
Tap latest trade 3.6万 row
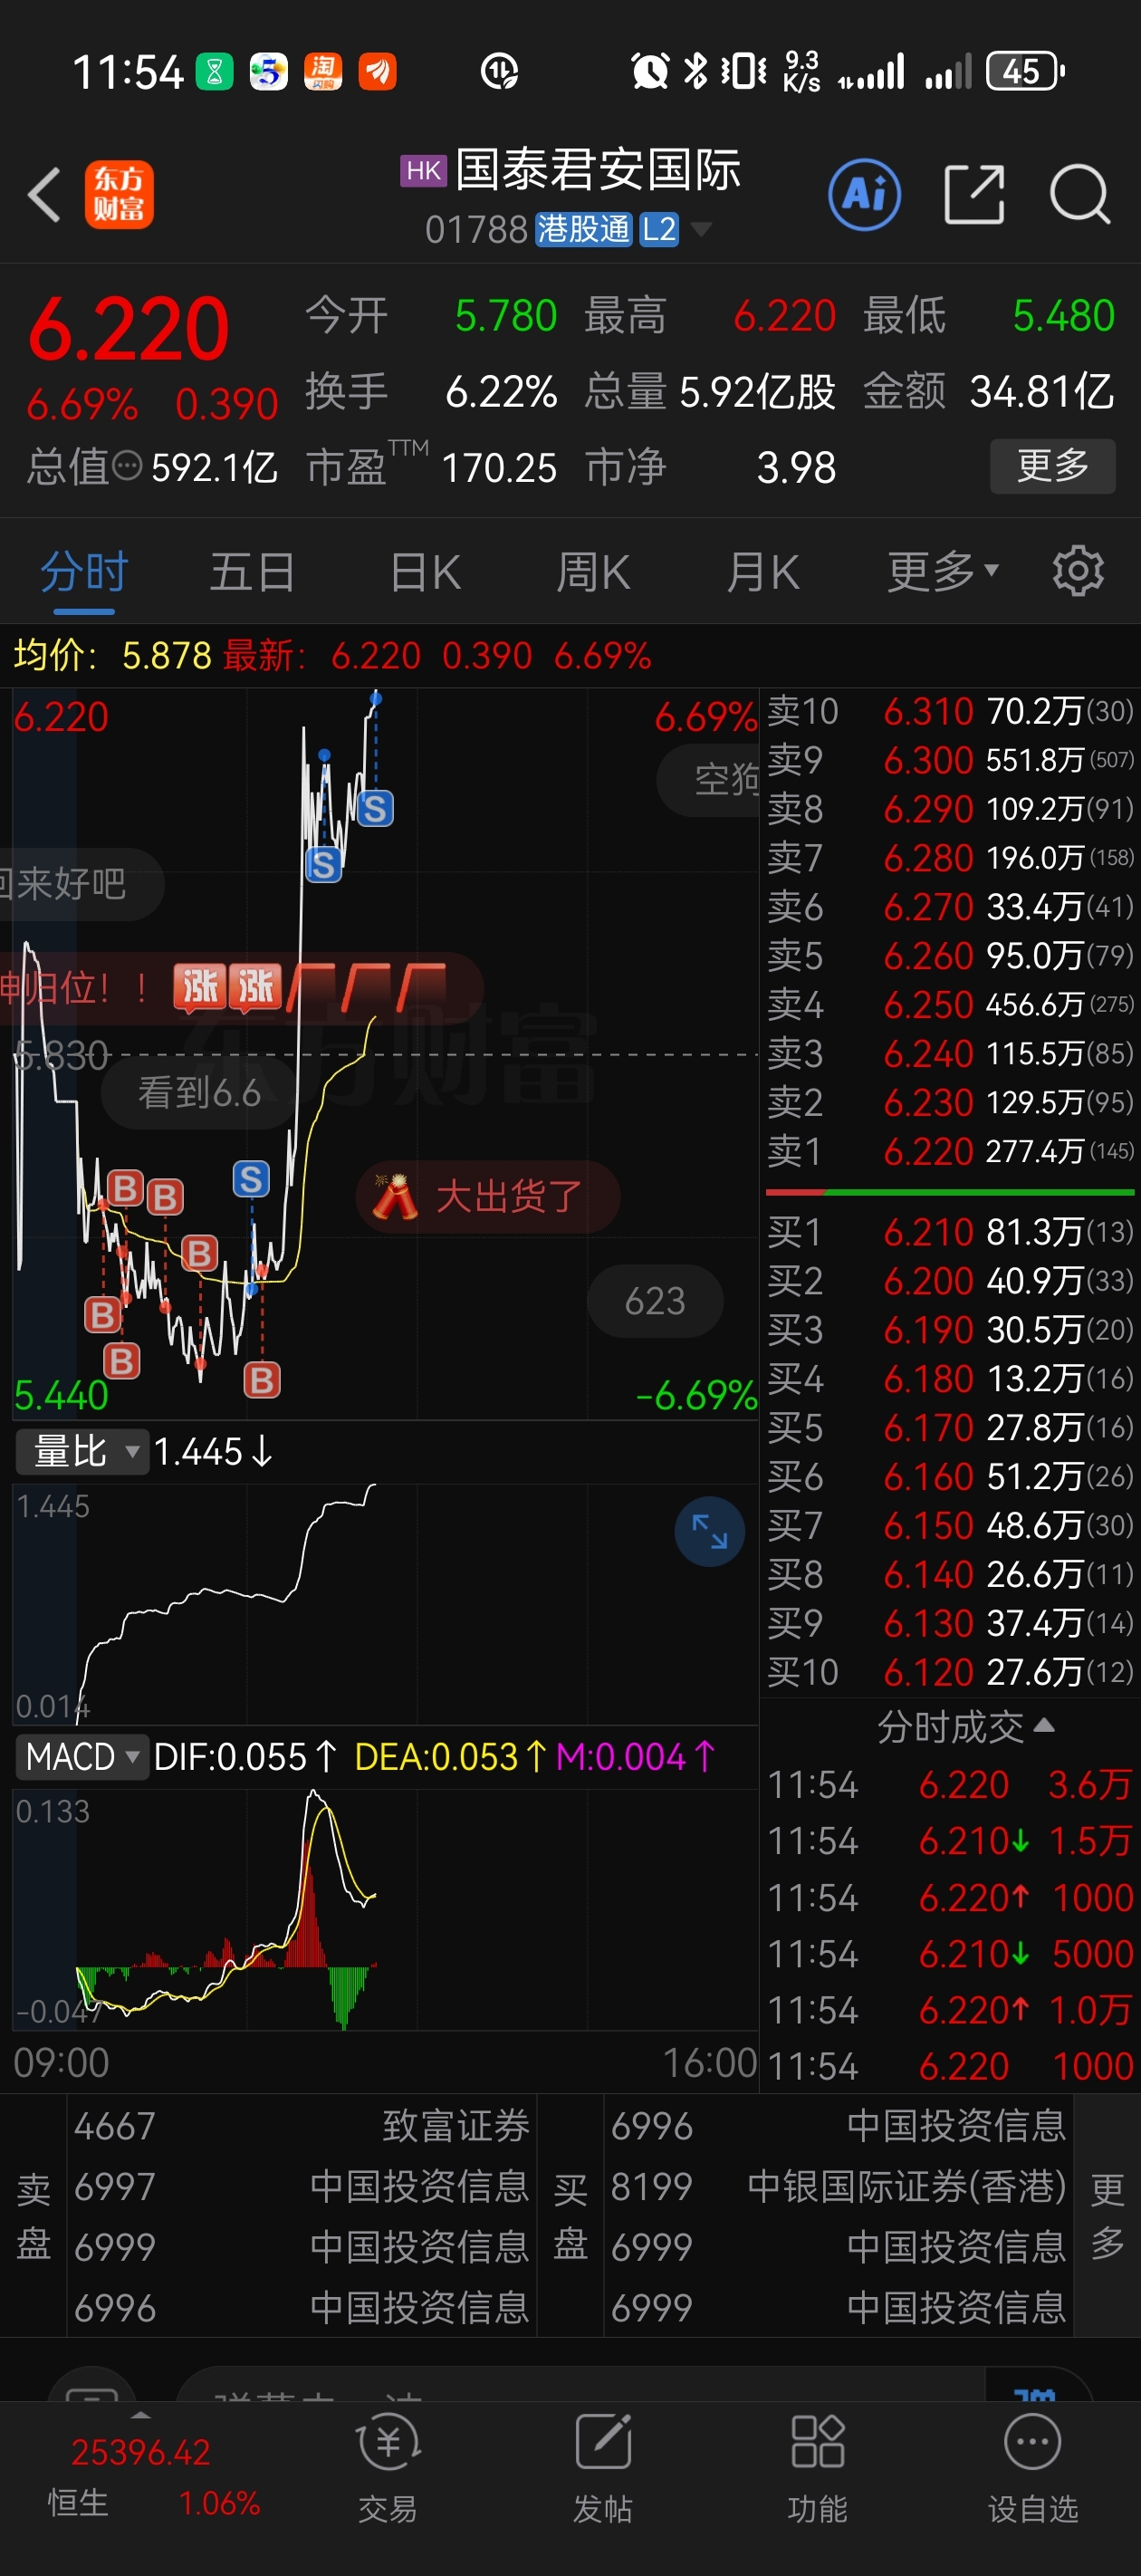point(950,1785)
